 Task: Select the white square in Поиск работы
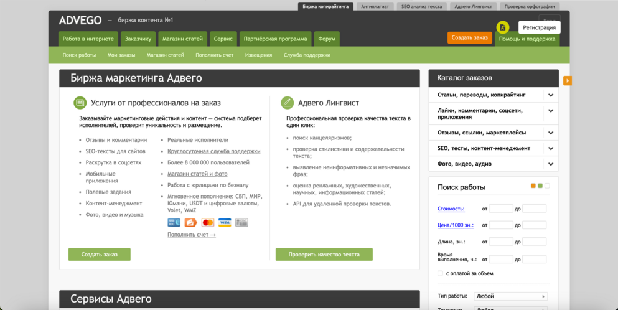click(x=547, y=186)
